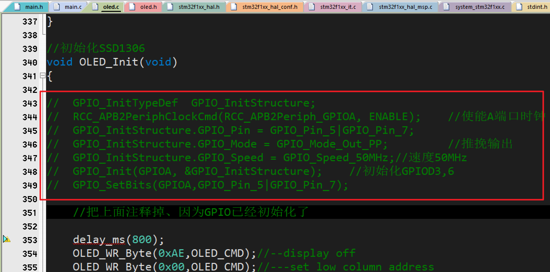Image resolution: width=550 pixels, height=272 pixels.
Task: Click the OLED_WR_Byte(0xAE line
Action: [x=214, y=254]
